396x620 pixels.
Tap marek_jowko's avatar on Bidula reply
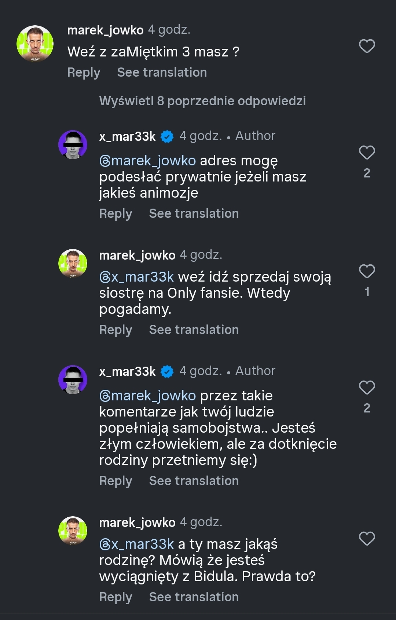(x=73, y=531)
